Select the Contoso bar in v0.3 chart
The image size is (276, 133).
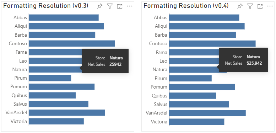tap(72, 43)
